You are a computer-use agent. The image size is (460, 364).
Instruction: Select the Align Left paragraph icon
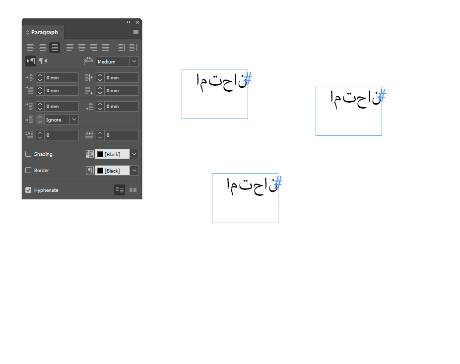point(31,48)
